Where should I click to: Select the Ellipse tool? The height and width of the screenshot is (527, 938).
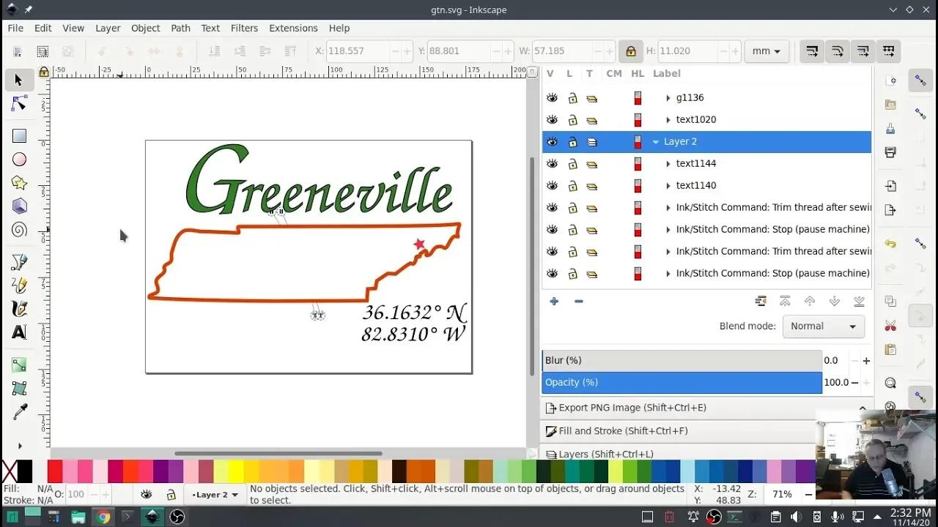[x=20, y=159]
